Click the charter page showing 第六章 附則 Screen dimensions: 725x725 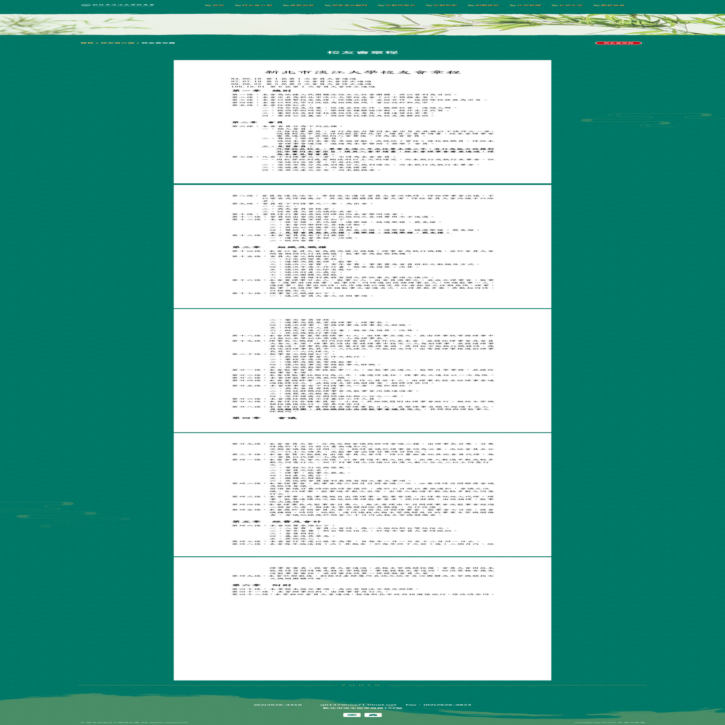(x=362, y=619)
